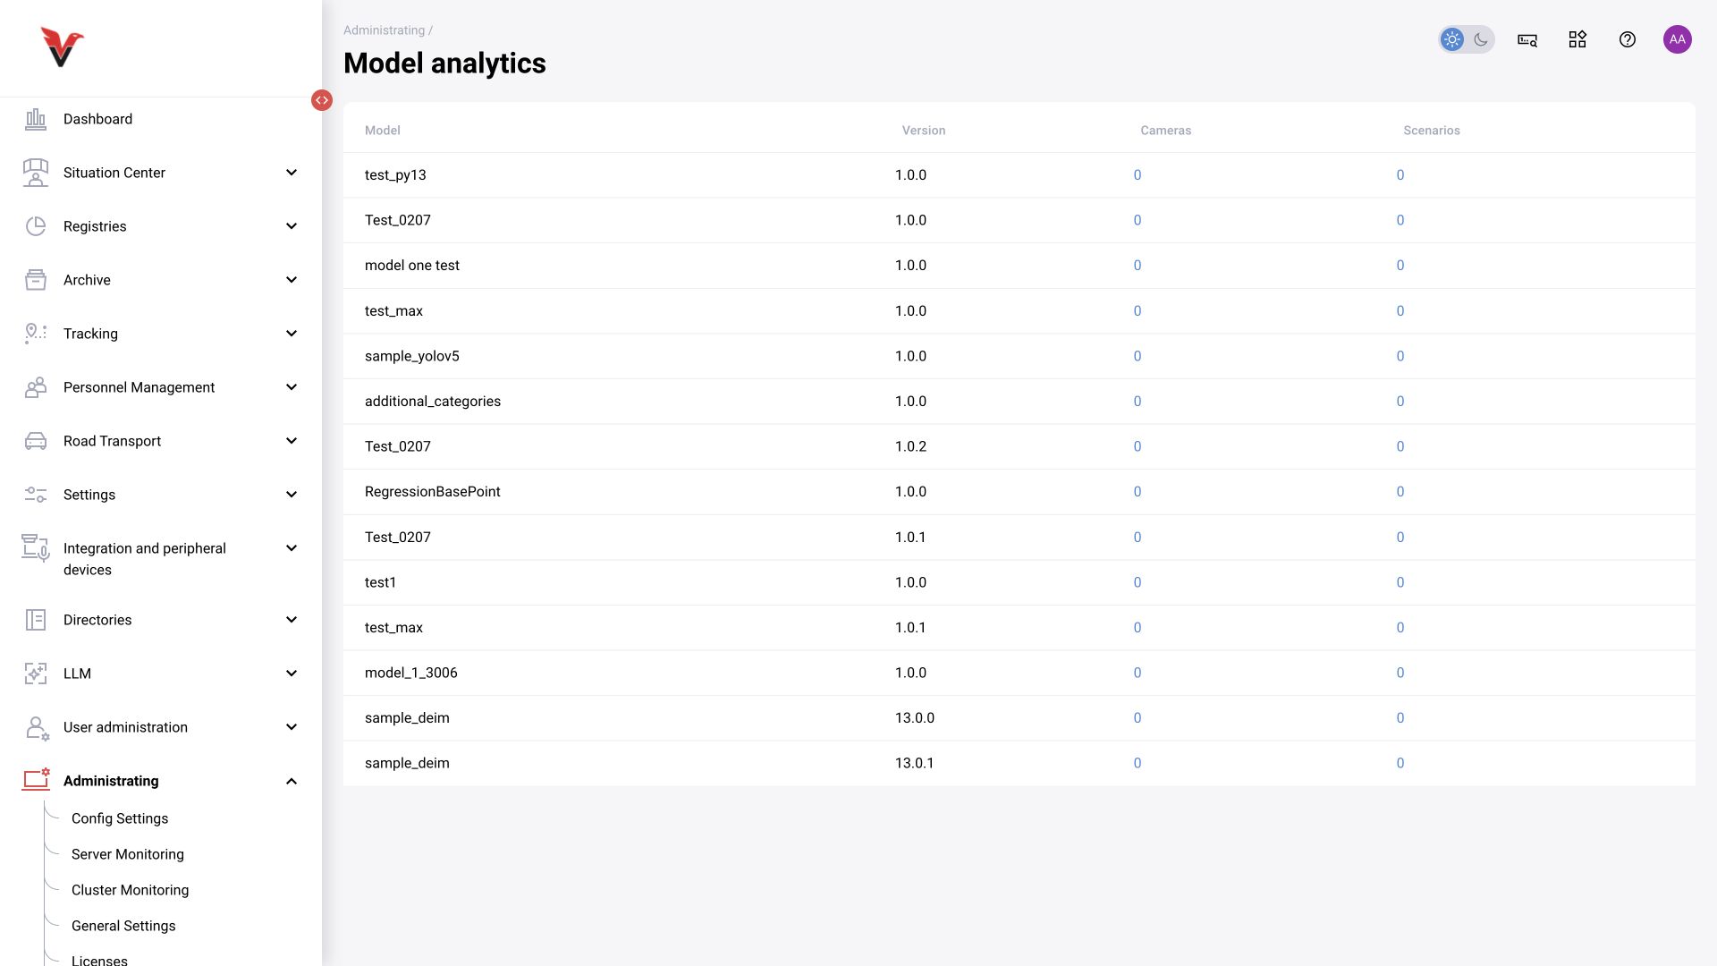Click the Personnel Management people icon
Image resolution: width=1717 pixels, height=966 pixels.
coord(36,387)
